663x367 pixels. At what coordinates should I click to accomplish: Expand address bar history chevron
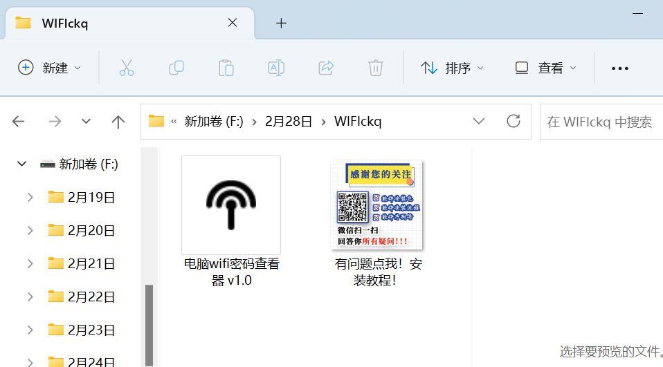(479, 121)
